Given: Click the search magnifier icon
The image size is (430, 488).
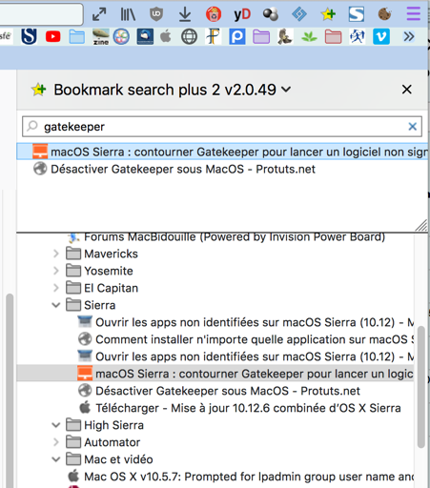Looking at the screenshot, I should tap(32, 126).
